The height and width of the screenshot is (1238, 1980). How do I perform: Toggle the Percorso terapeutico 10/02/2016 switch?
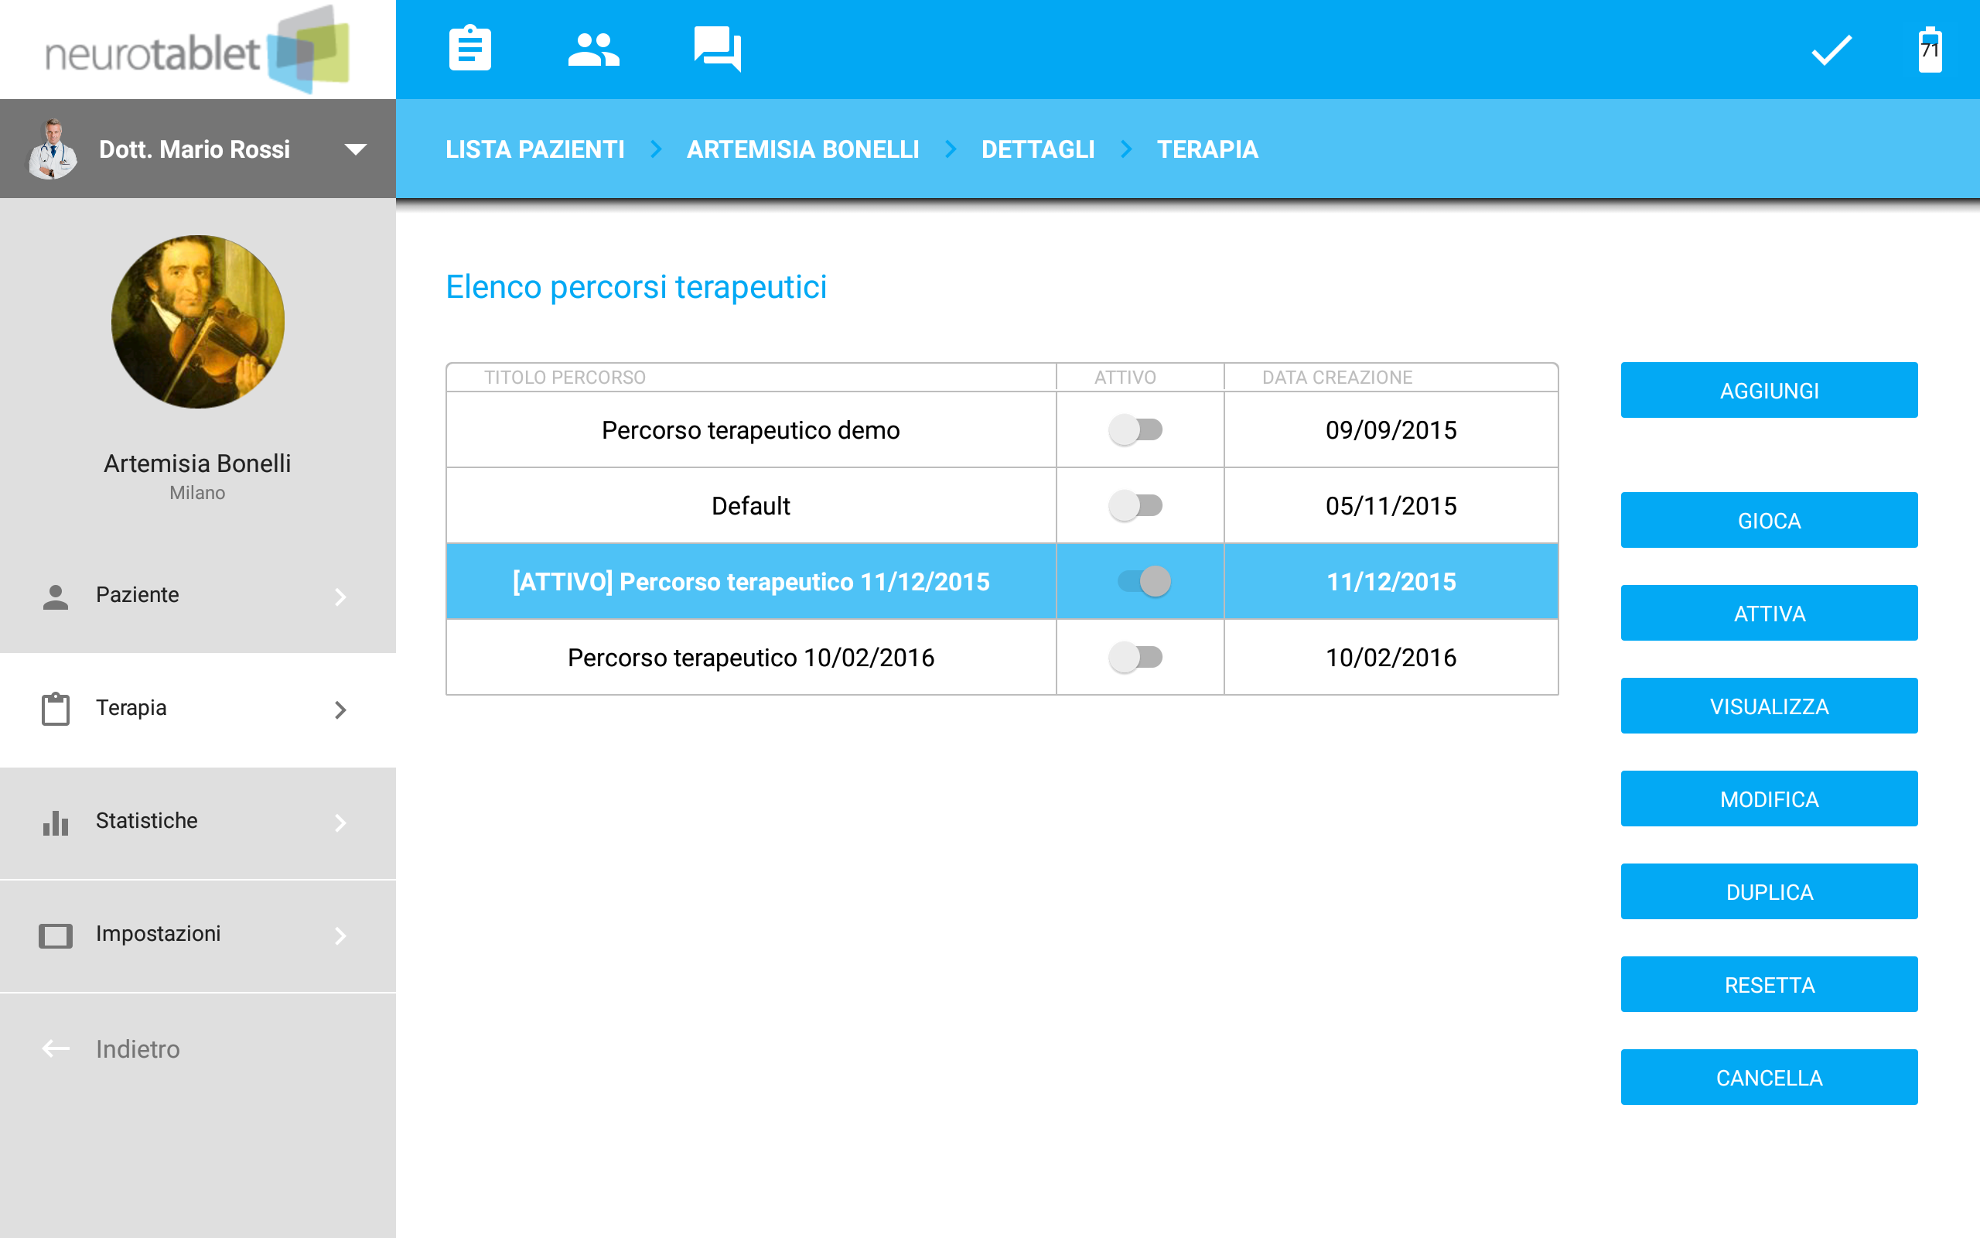click(1135, 658)
